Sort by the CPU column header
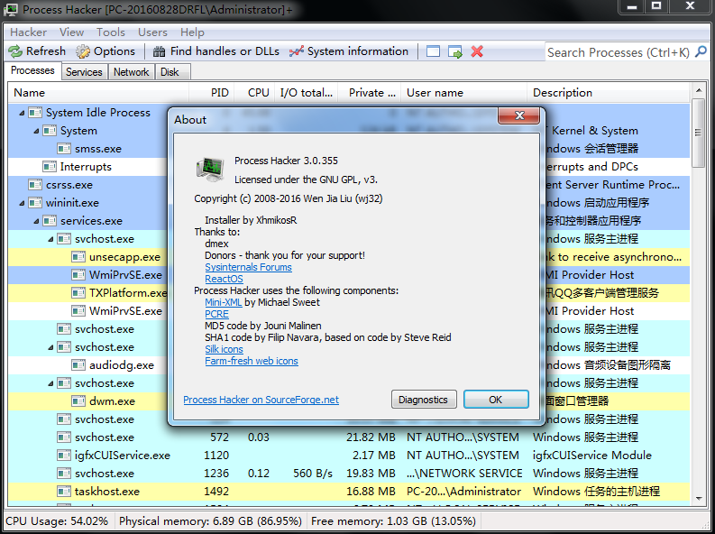Screen dimensions: 715x534 tap(254, 93)
